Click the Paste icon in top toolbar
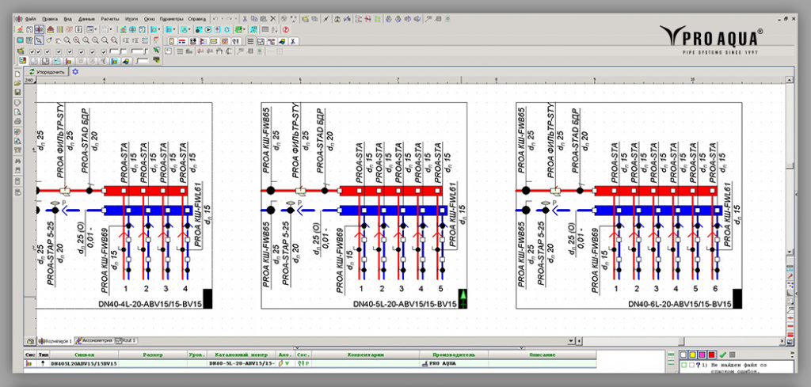 click(263, 19)
